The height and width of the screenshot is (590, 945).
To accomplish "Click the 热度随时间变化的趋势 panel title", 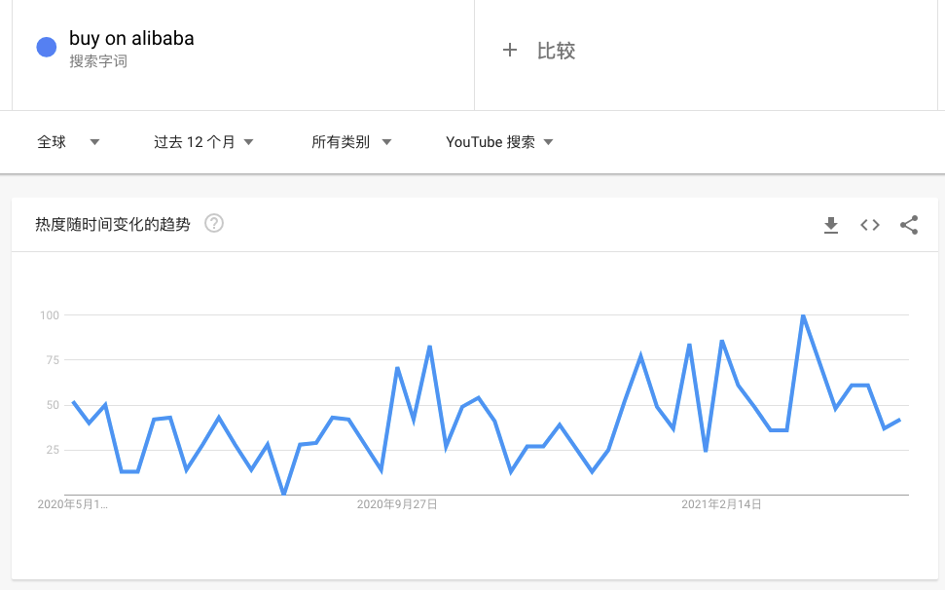I will 110,223.
